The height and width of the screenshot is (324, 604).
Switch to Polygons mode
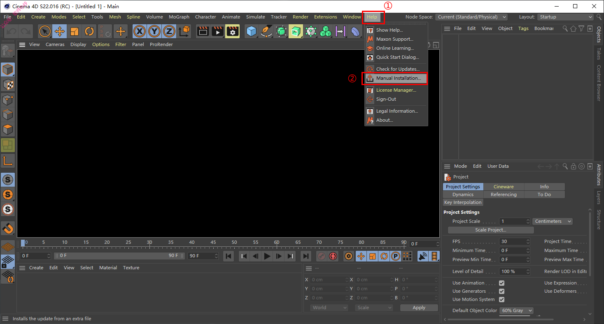click(8, 130)
